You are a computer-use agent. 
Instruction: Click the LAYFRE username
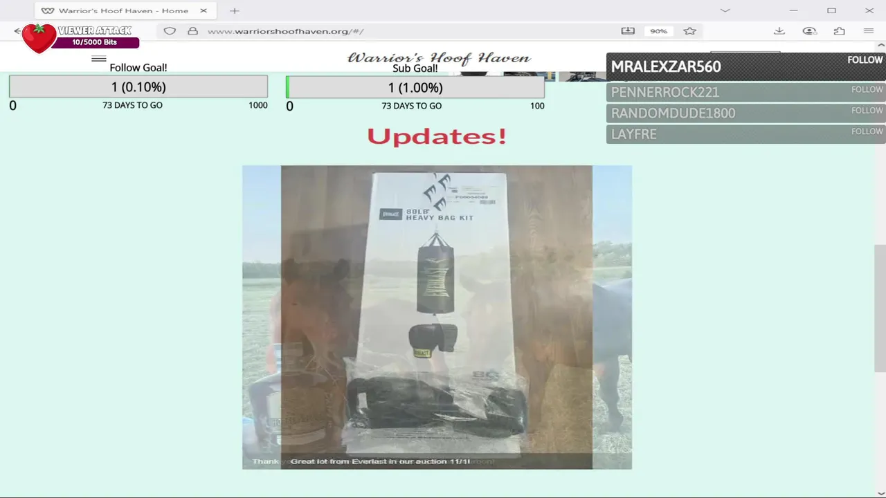(634, 134)
